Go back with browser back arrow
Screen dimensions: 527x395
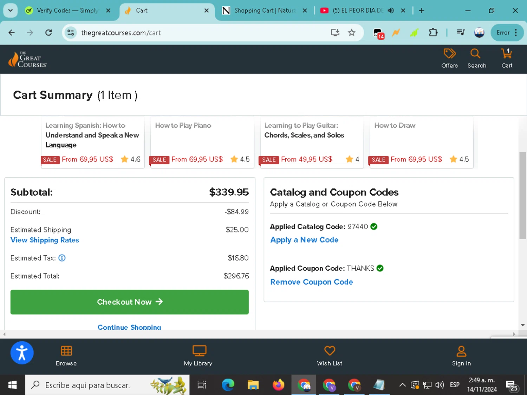click(12, 33)
